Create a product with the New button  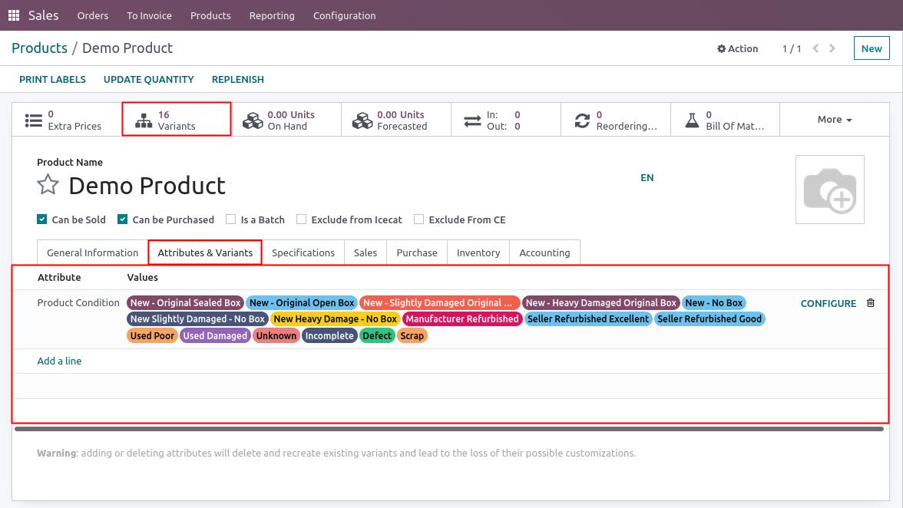click(x=871, y=48)
